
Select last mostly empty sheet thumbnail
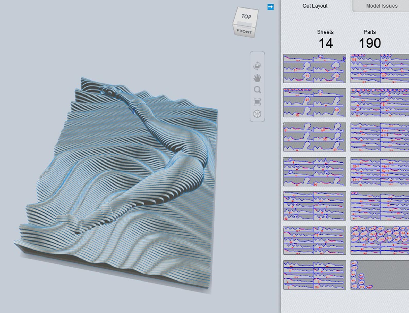[x=380, y=275]
